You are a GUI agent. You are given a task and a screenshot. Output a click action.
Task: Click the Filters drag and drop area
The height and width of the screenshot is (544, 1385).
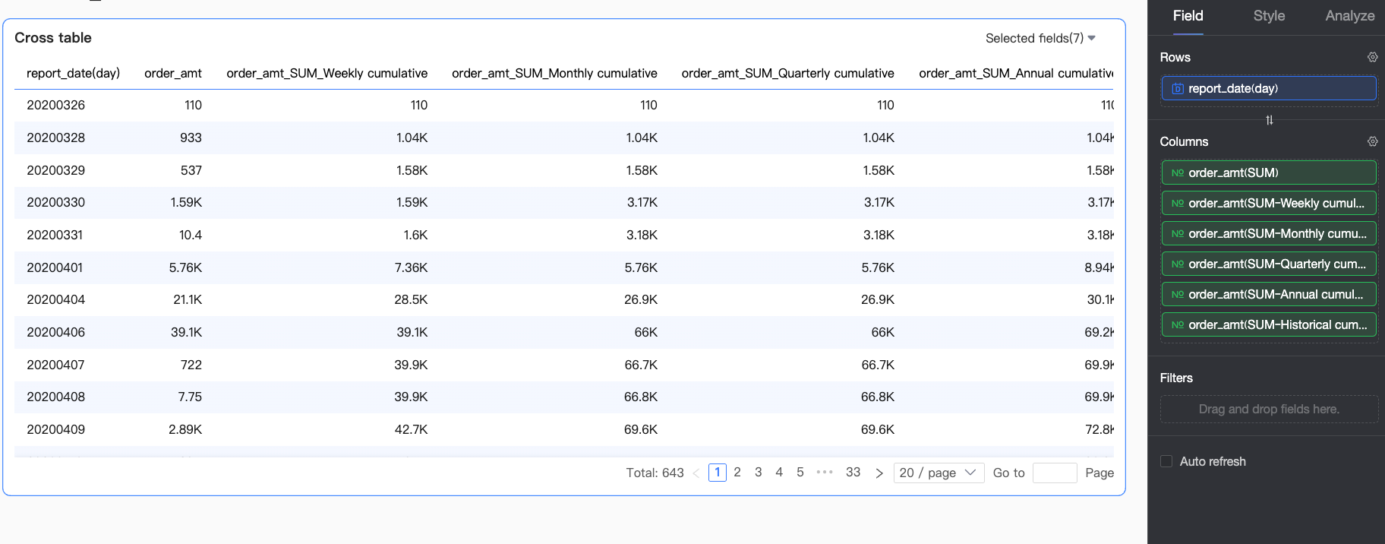[1269, 409]
